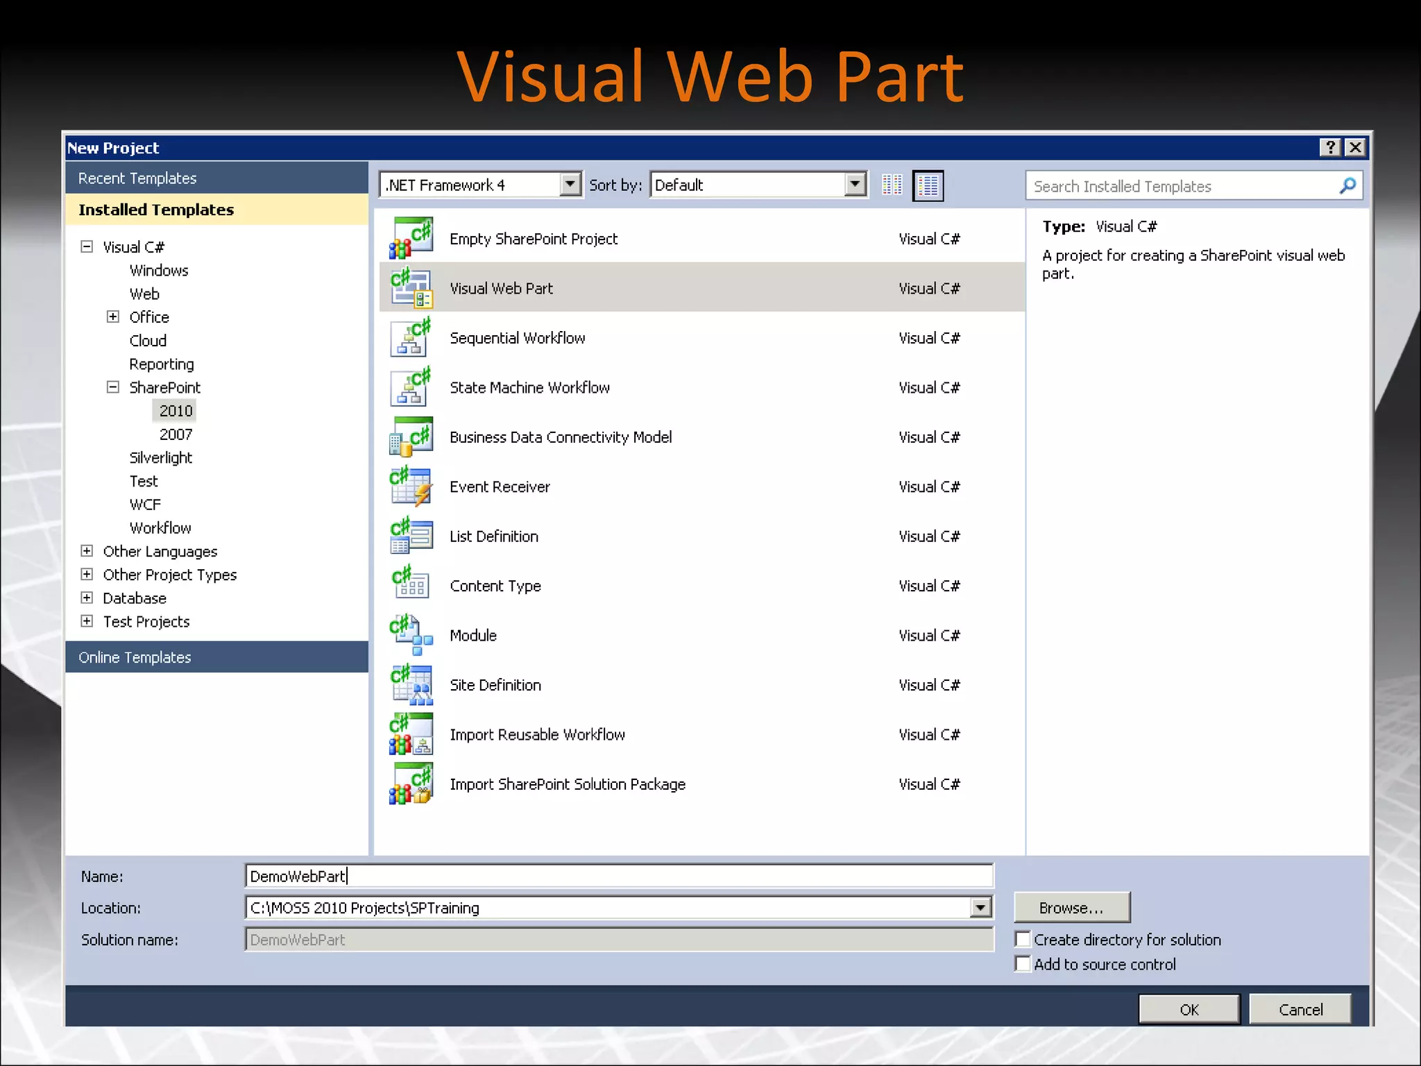Select the Web category

click(x=144, y=294)
